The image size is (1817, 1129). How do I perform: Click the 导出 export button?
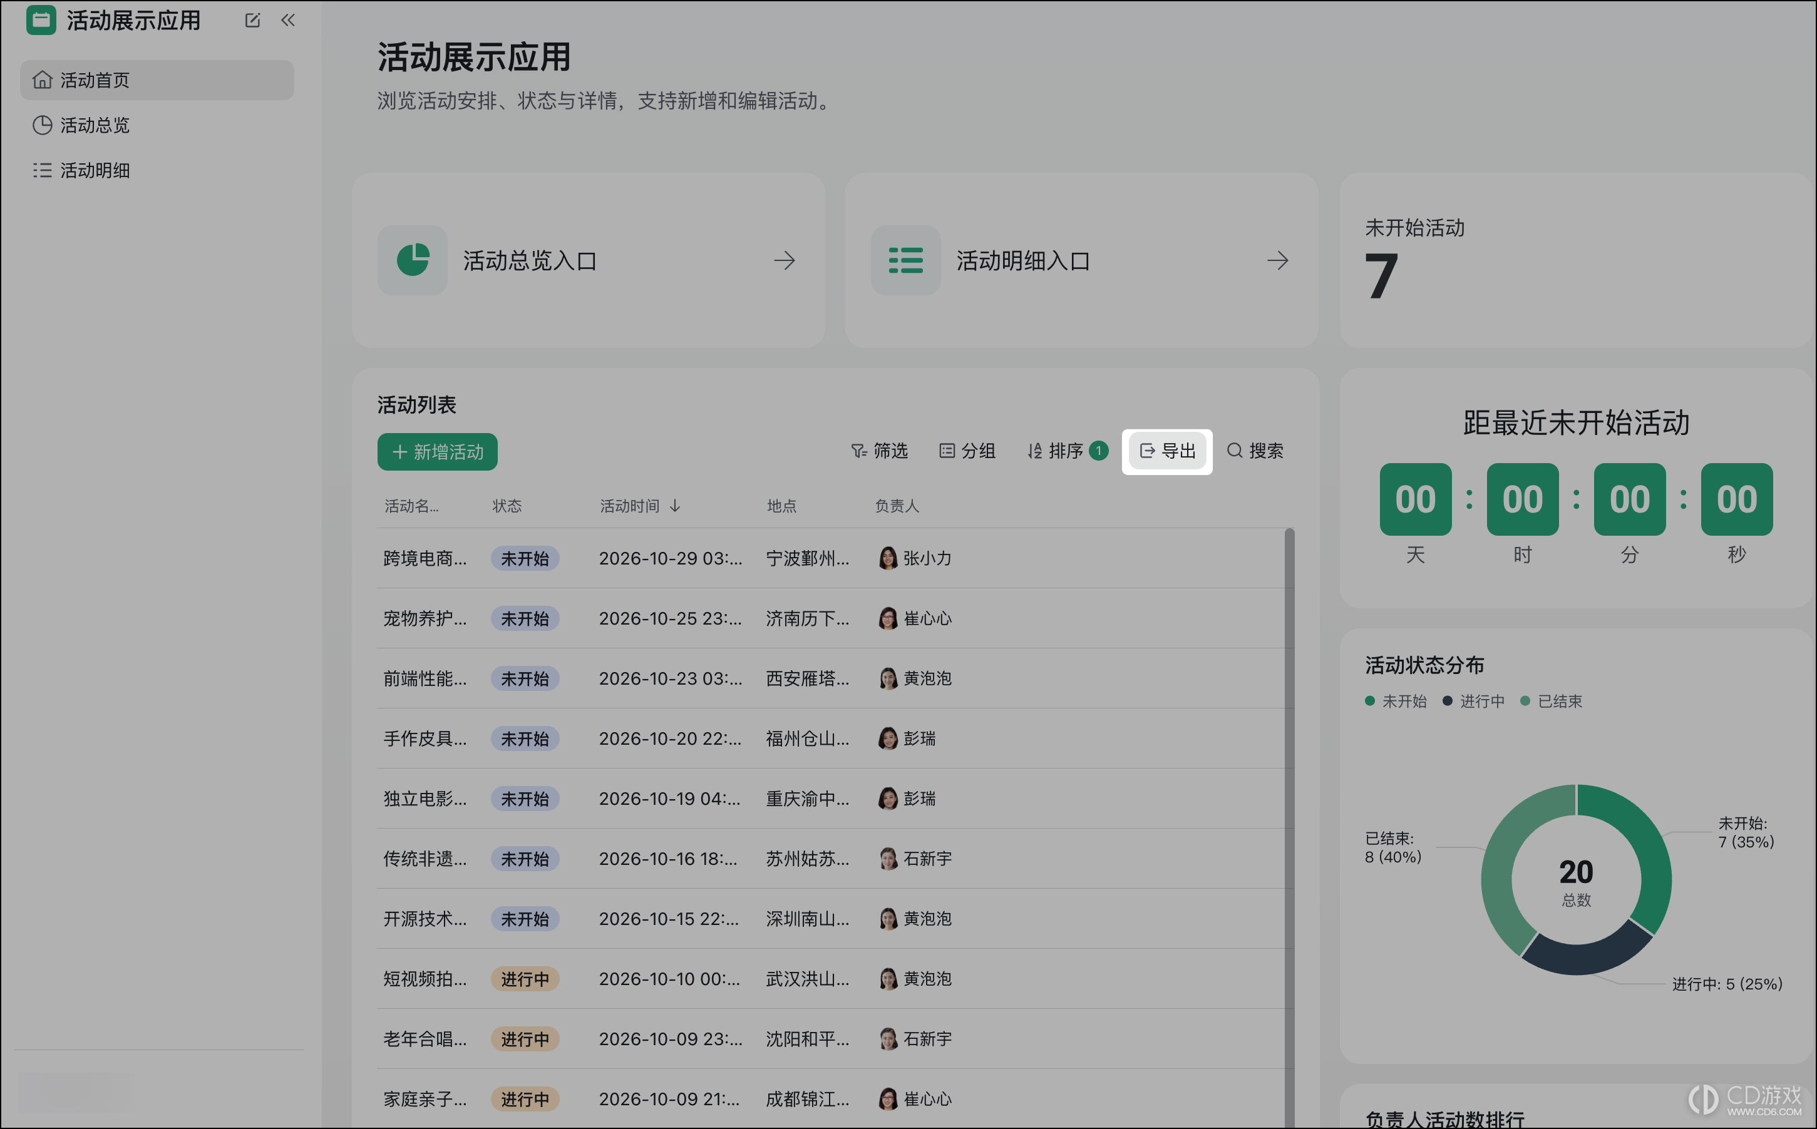coord(1167,451)
